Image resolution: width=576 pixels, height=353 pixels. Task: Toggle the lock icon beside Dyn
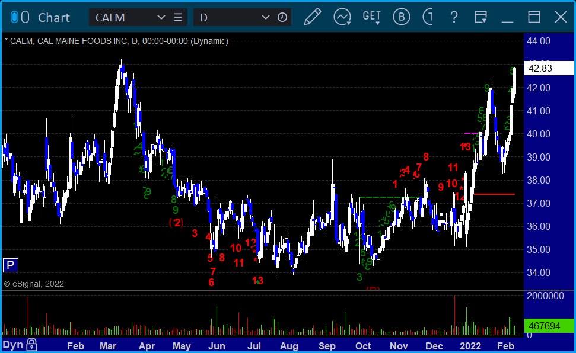[x=31, y=345]
